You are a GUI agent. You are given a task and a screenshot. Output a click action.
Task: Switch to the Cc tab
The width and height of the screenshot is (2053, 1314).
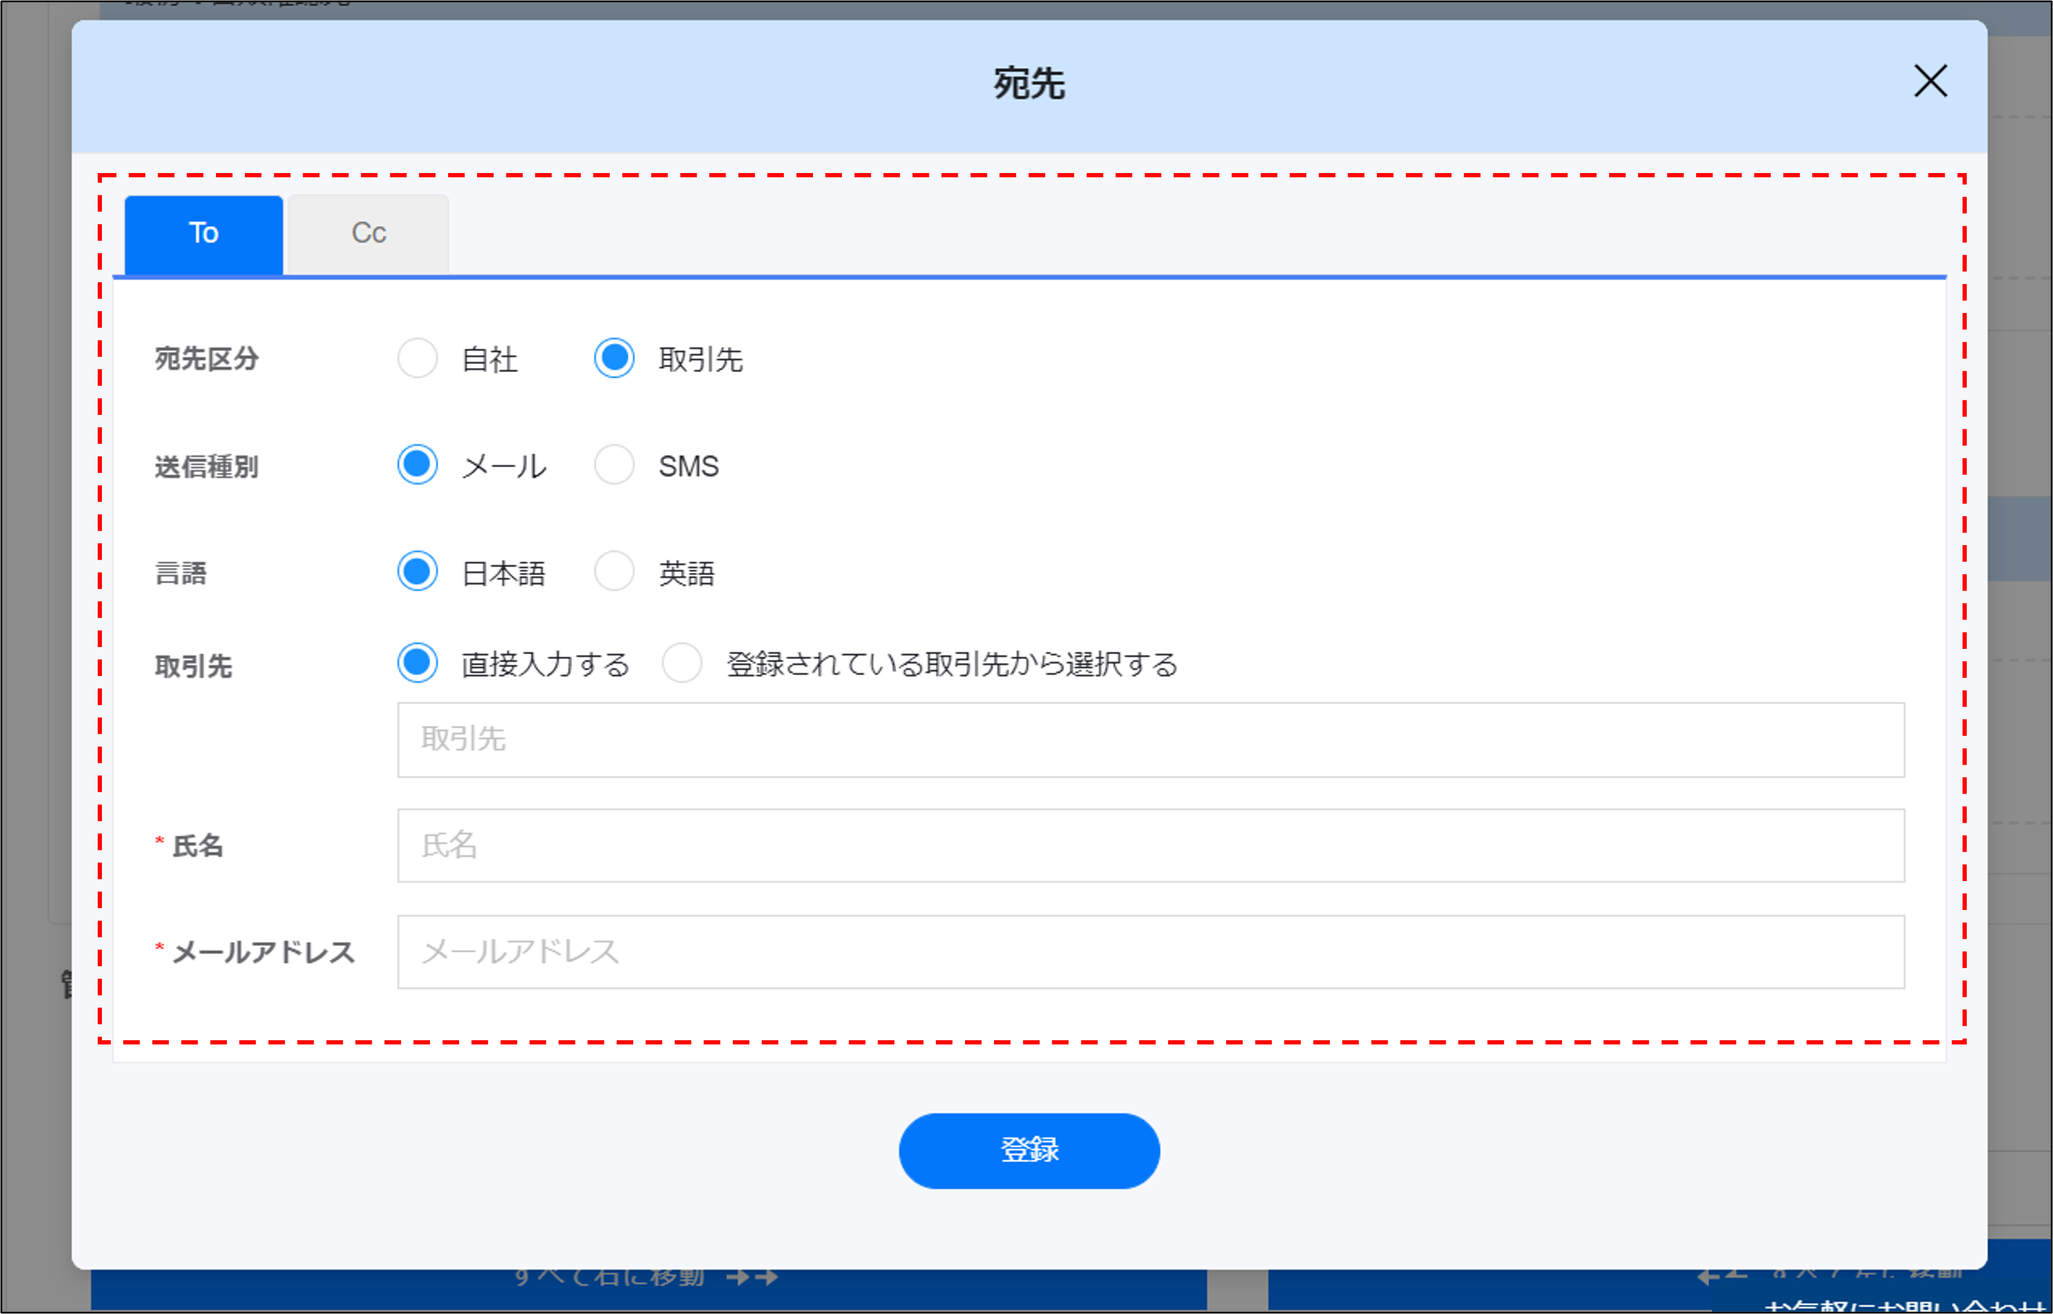(x=368, y=233)
